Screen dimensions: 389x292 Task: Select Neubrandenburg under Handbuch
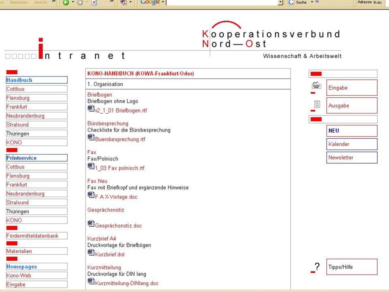coord(37,116)
